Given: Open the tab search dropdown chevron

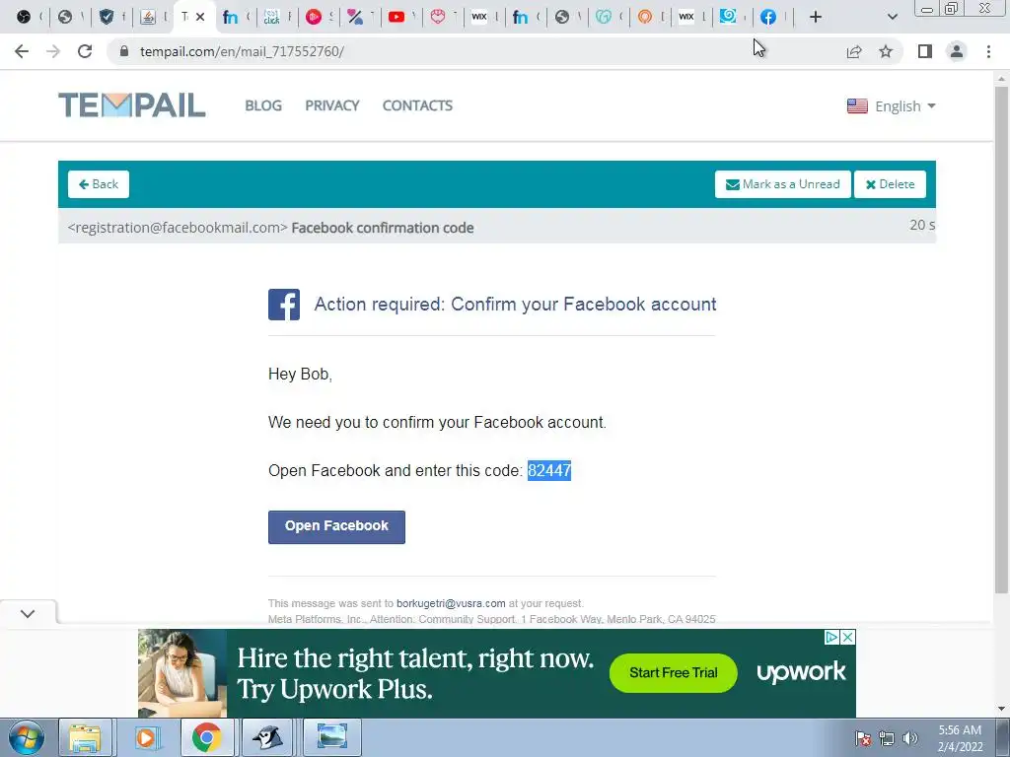Looking at the screenshot, I should 892,17.
